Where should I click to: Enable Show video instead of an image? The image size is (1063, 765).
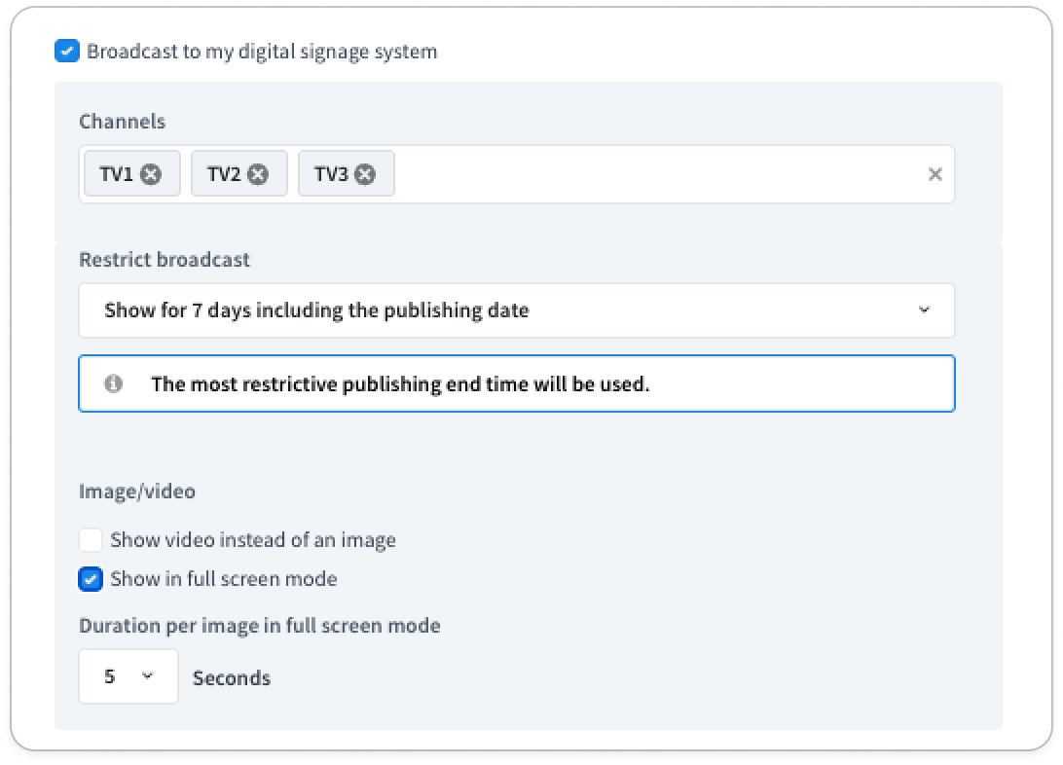coord(91,540)
